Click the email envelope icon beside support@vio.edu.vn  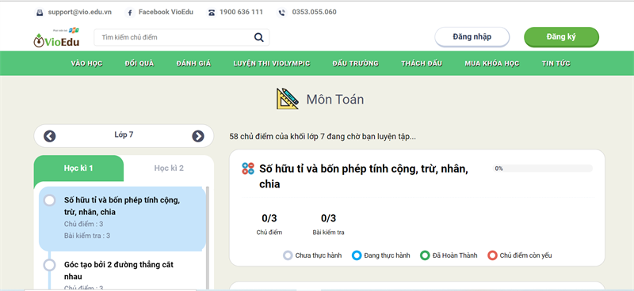(x=40, y=13)
